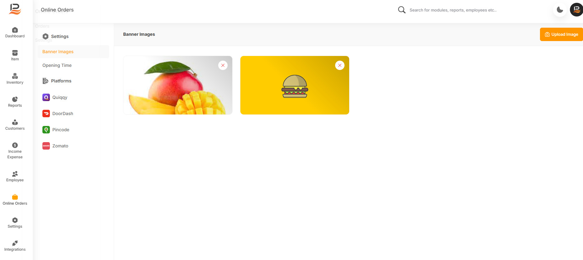Screen dimensions: 583x260
Task: Go to Item module icon
Action: [15, 53]
